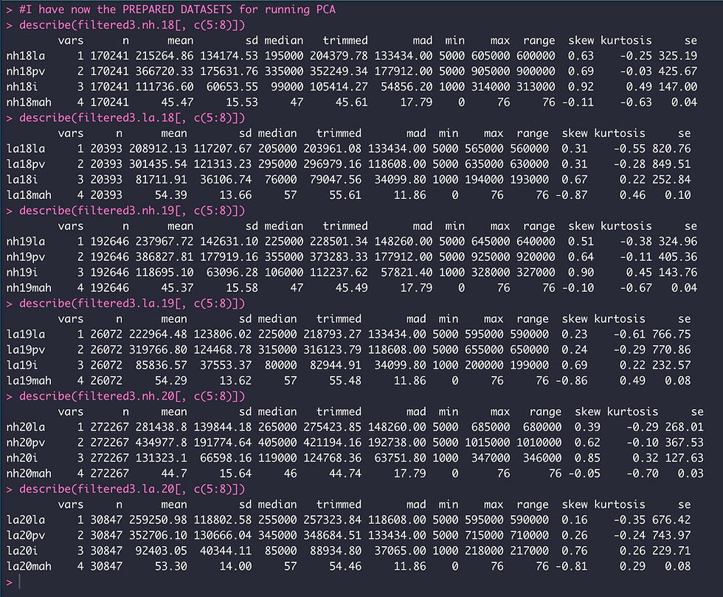
Task: Click trimmed value 203961.08
Action: point(333,149)
